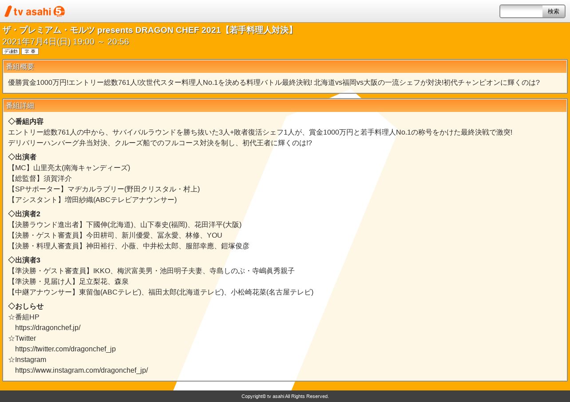The height and width of the screenshot is (402, 570).
Task: Click the line 【準決勝・ゲスト審査員】IKKO
Action: tap(151, 271)
